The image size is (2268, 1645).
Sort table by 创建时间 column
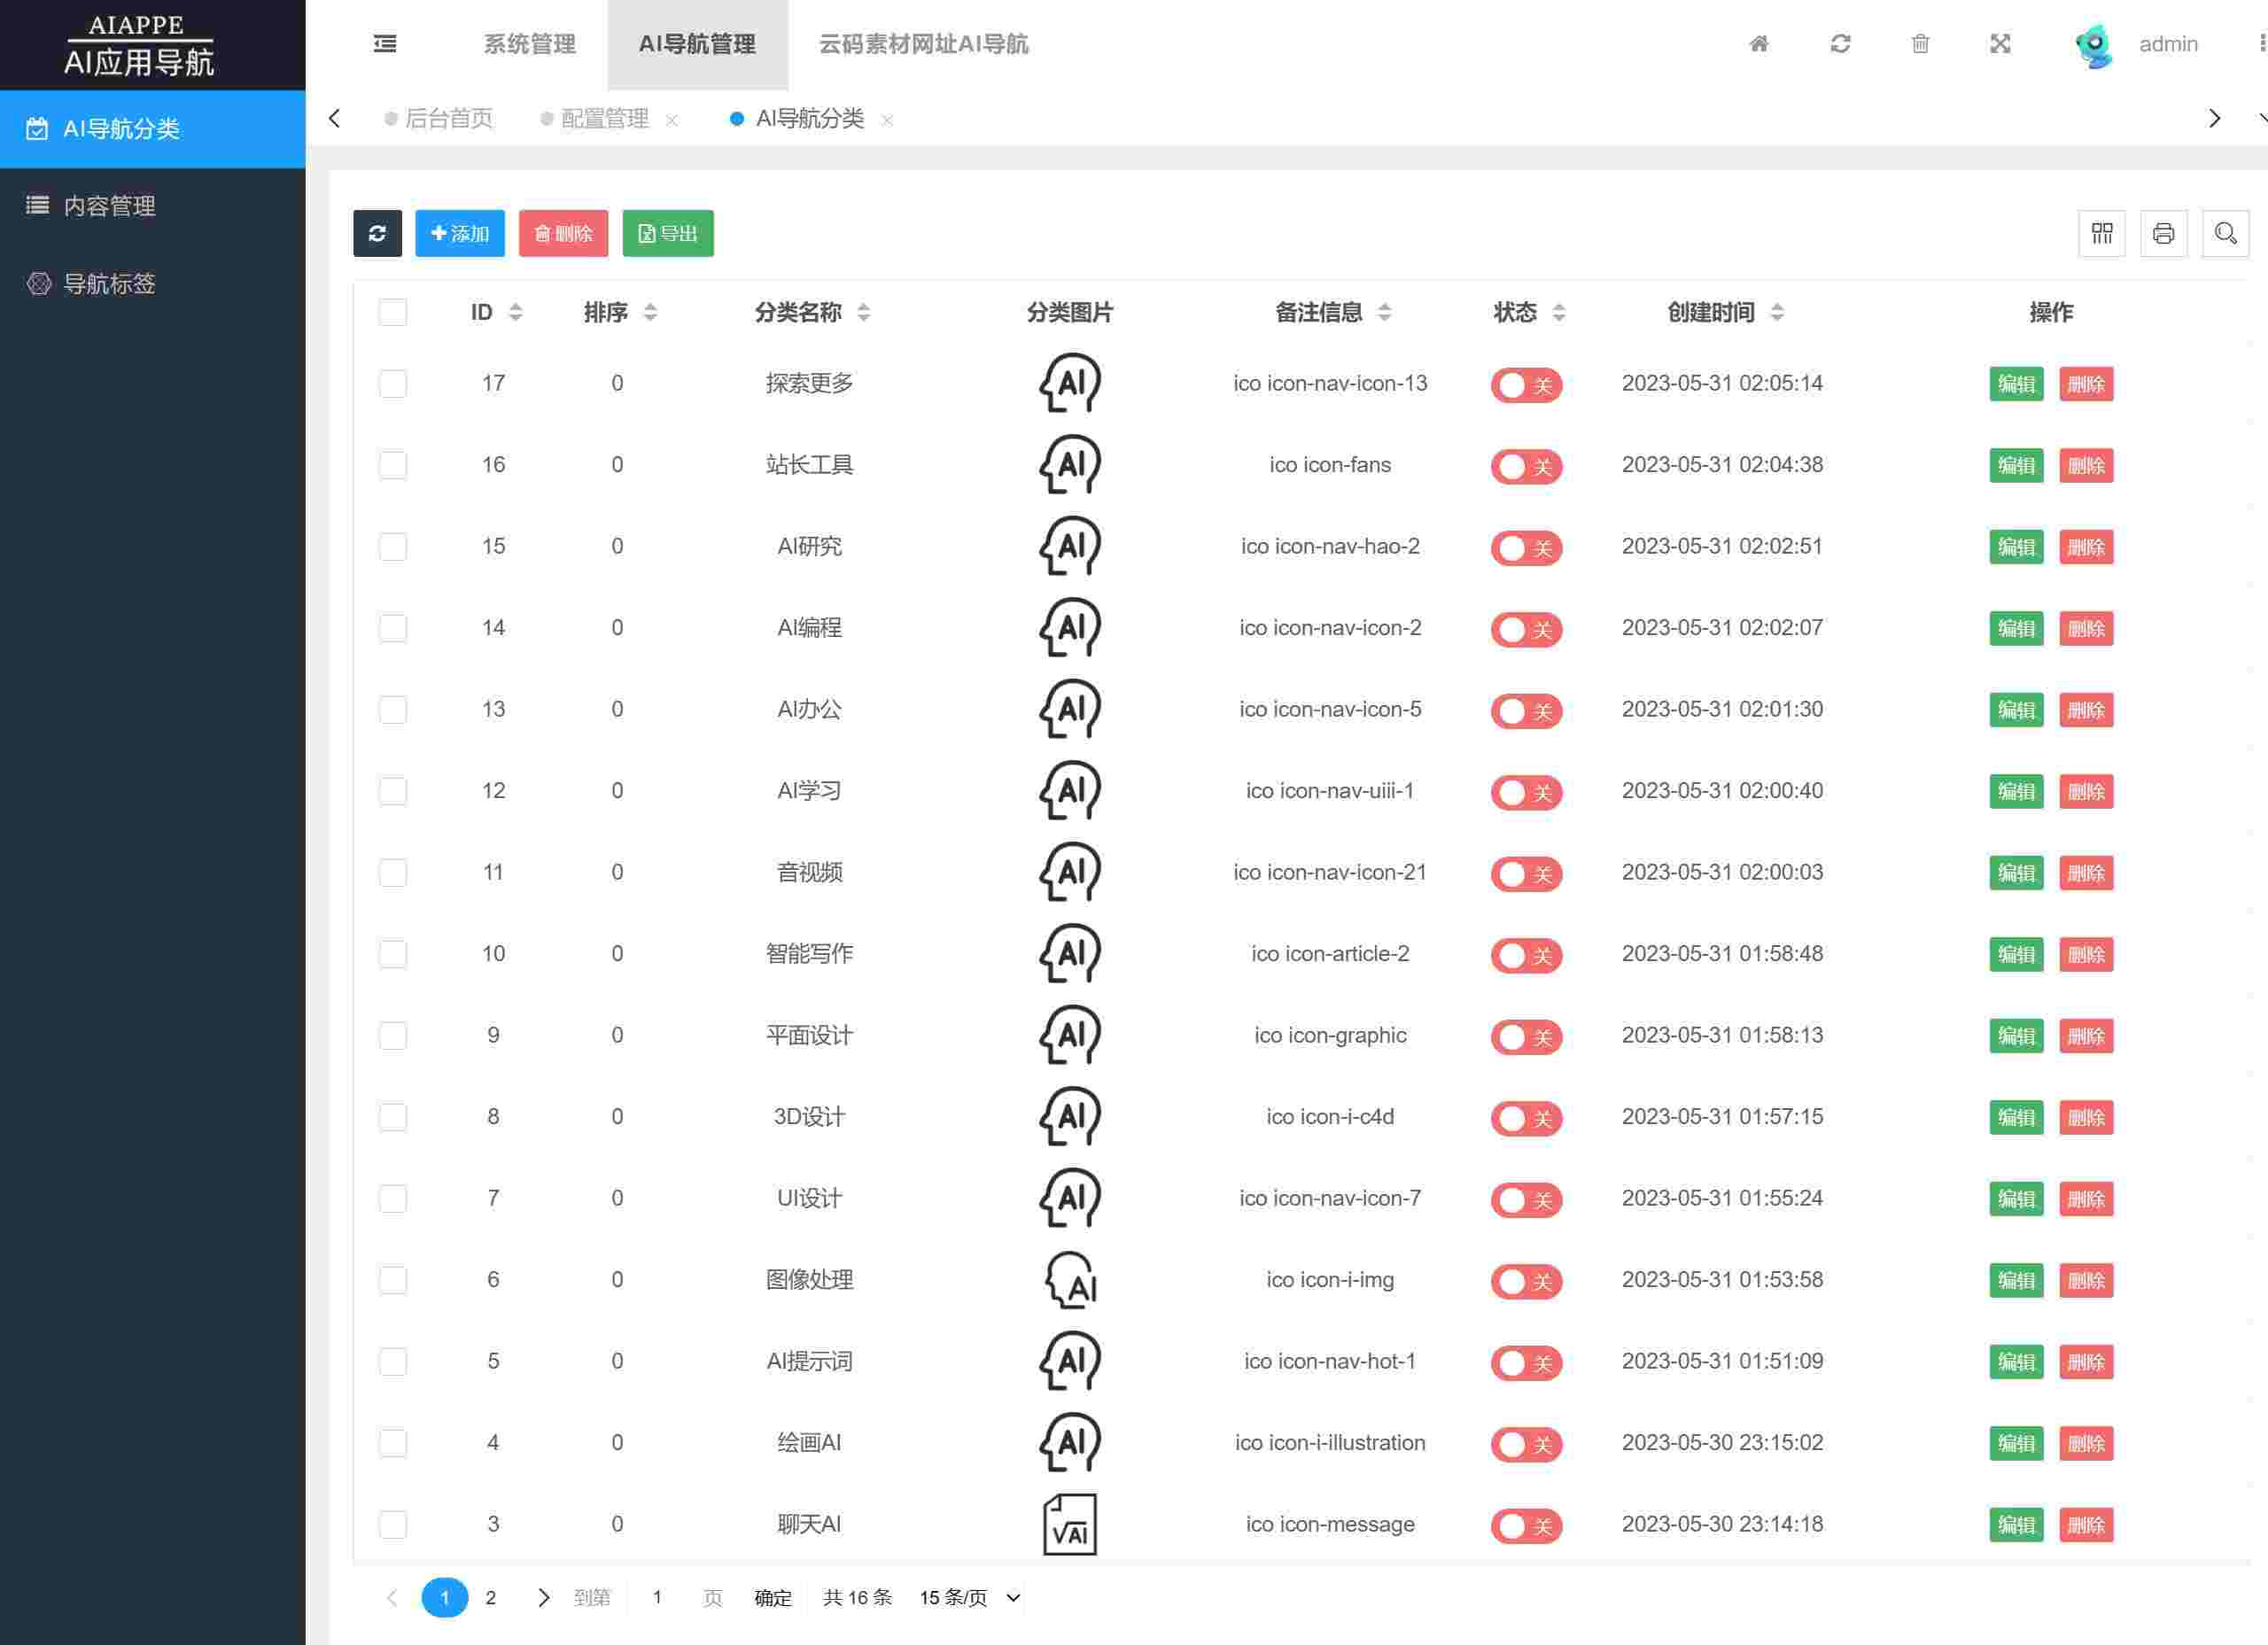click(1776, 312)
